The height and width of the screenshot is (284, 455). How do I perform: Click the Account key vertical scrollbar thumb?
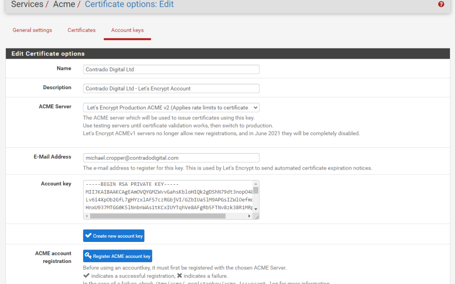click(256, 191)
